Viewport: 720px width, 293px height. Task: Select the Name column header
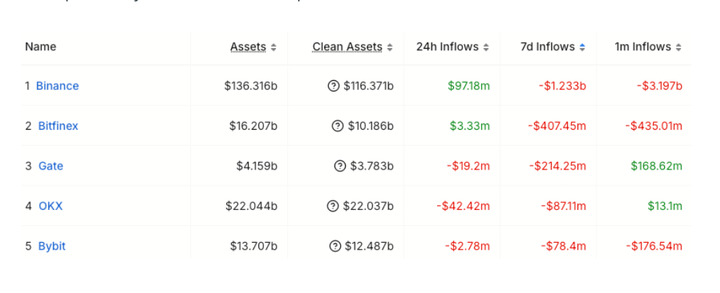[x=41, y=47]
